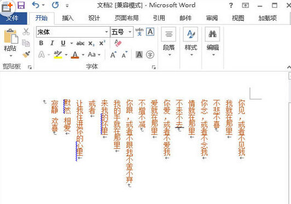Toggle Underline formatting
The width and height of the screenshot is (291, 204).
tap(63, 43)
